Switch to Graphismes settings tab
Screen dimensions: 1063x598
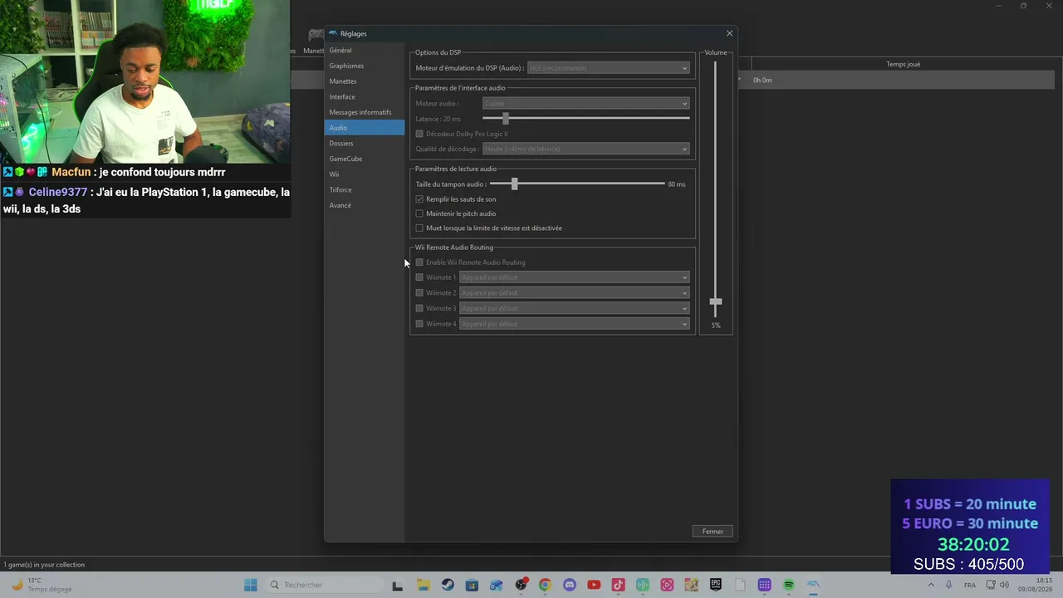[x=364, y=66]
